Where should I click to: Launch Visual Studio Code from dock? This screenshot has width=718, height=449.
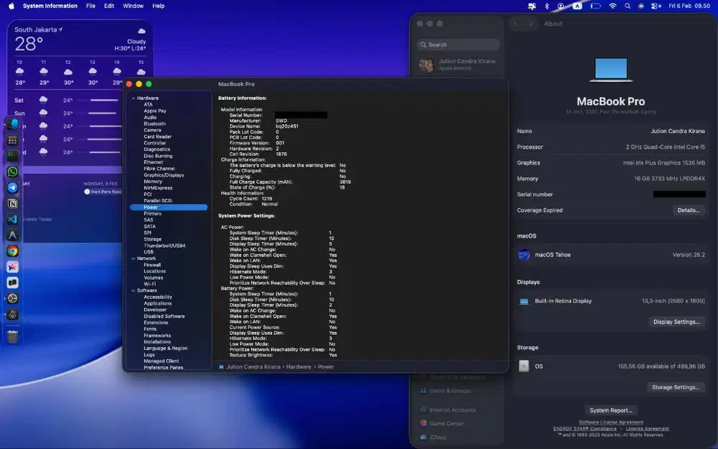12,219
